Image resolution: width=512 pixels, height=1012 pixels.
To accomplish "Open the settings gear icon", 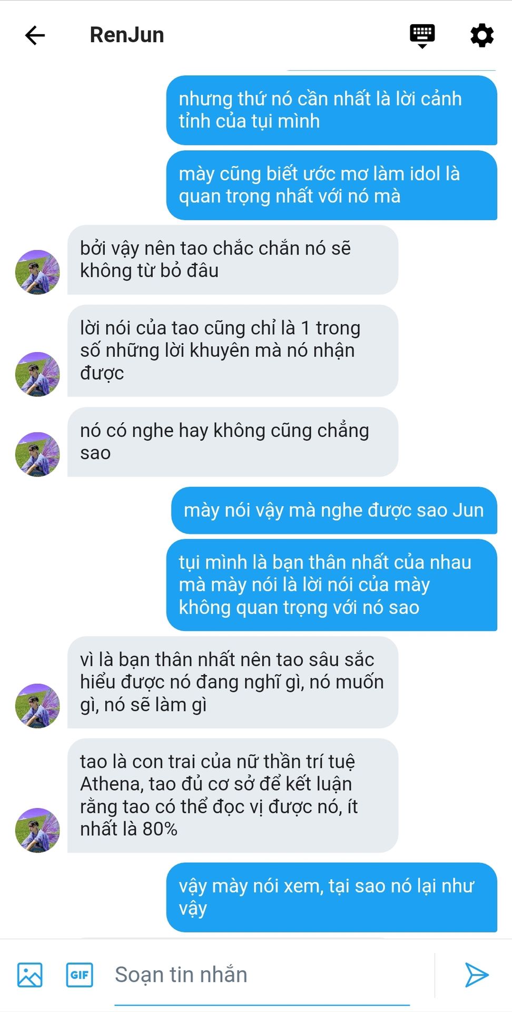I will (x=481, y=35).
